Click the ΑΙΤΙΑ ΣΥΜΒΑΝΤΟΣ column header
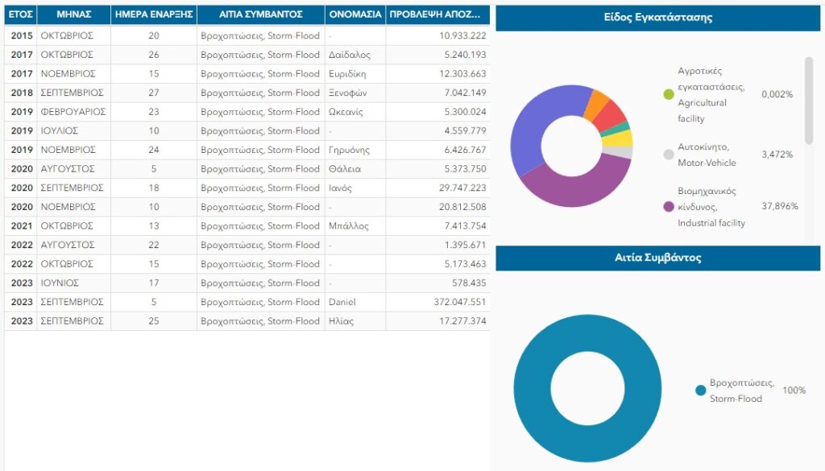This screenshot has width=825, height=471. (261, 14)
